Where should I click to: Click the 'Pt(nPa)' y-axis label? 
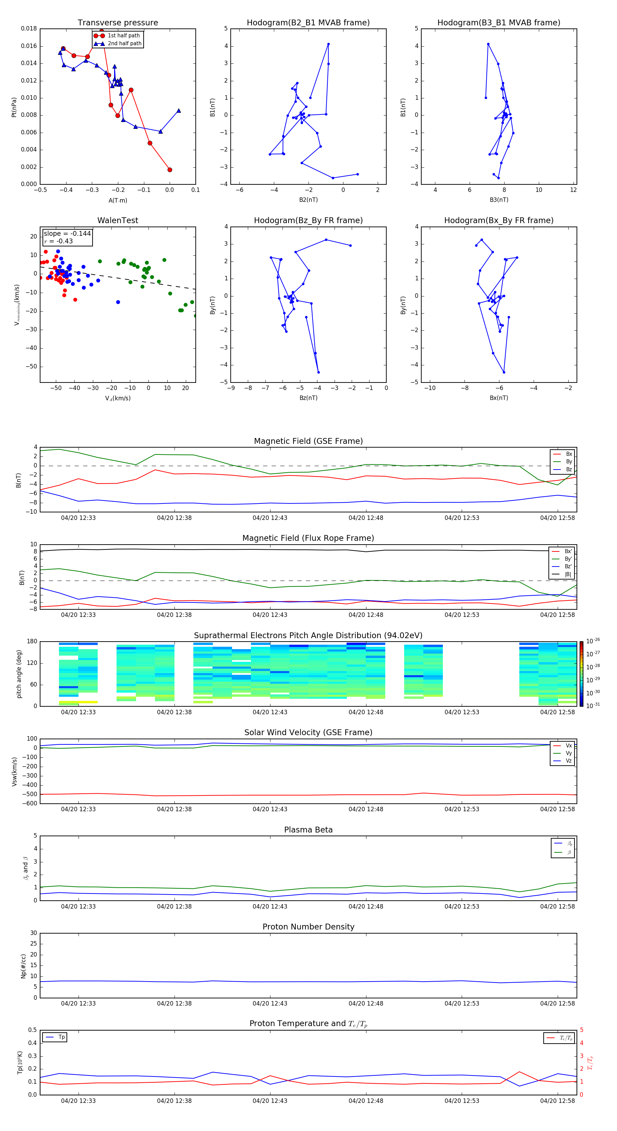(x=14, y=107)
